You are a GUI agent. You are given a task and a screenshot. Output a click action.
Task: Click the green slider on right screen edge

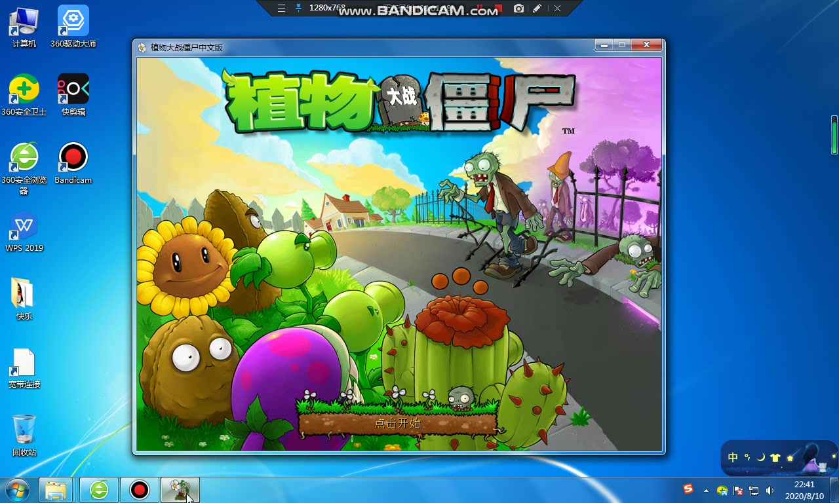point(834,134)
